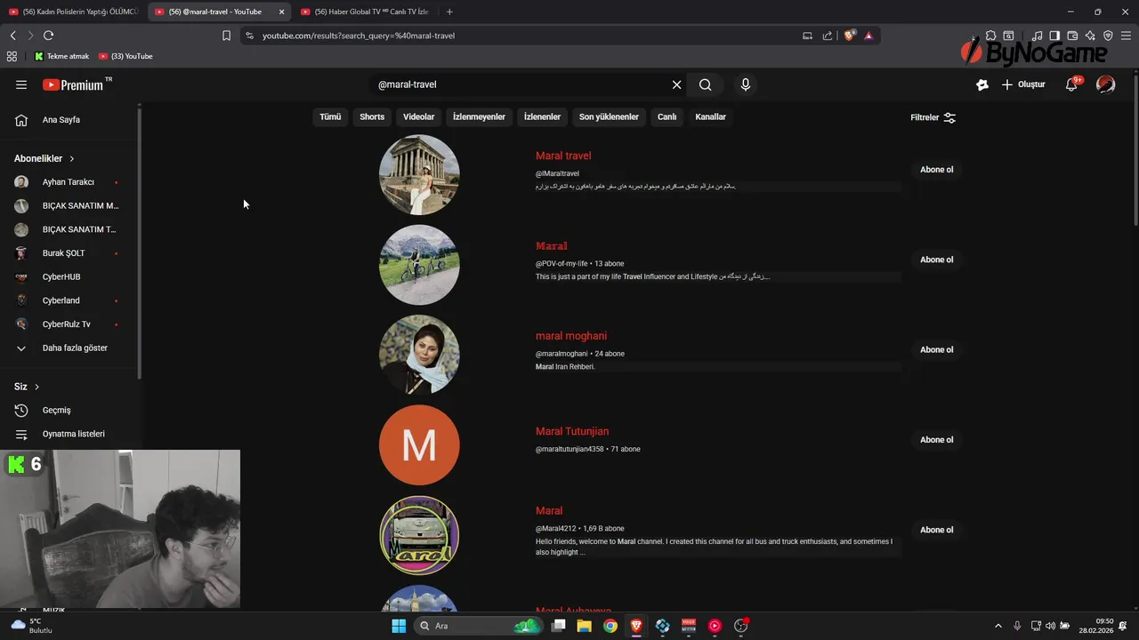The height and width of the screenshot is (640, 1139).
Task: Select the Kanallar filter chip
Action: pyautogui.click(x=710, y=117)
